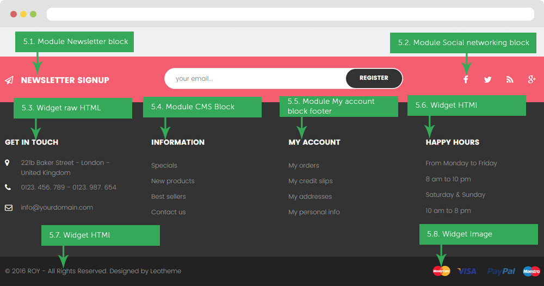Screen dimensions: 544x286
Task: Open the Google Plus icon
Action: pos(532,79)
